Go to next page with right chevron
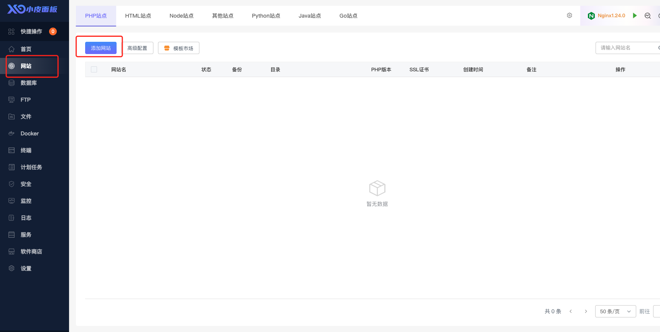 (586, 311)
